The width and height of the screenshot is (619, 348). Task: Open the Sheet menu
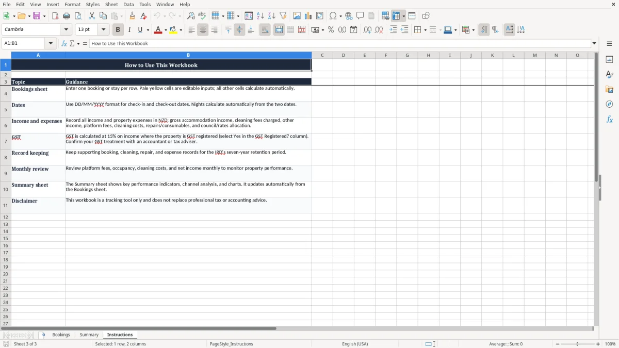coord(111,4)
